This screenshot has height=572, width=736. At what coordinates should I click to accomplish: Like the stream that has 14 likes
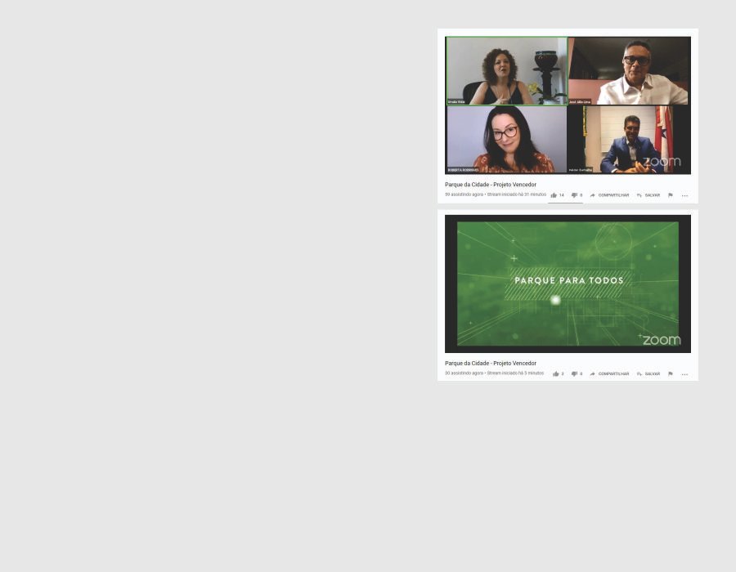554,195
